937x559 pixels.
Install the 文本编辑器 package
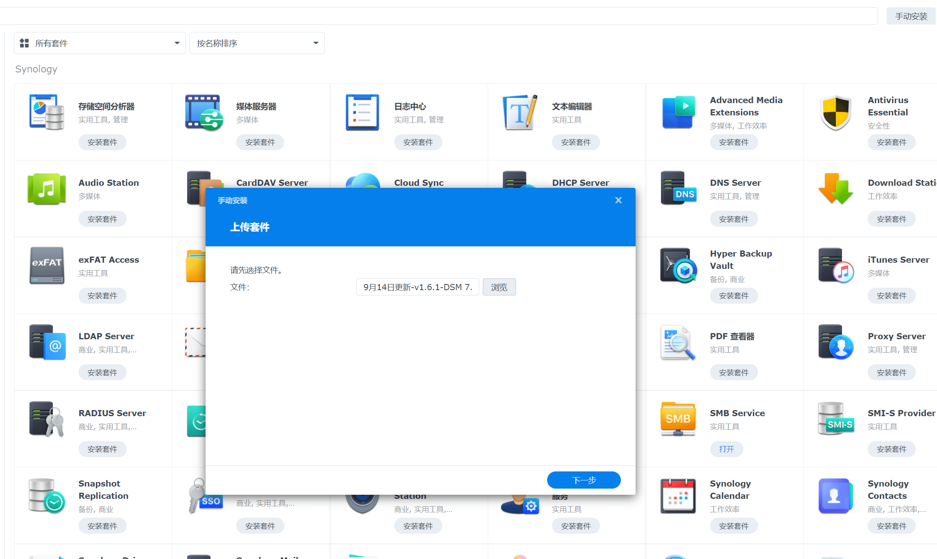click(x=576, y=142)
